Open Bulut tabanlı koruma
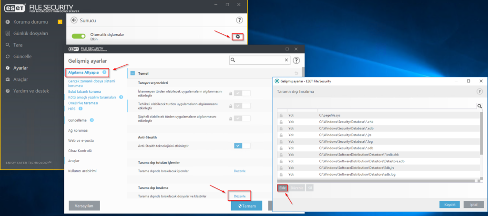The height and width of the screenshot is (216, 488). point(84,92)
